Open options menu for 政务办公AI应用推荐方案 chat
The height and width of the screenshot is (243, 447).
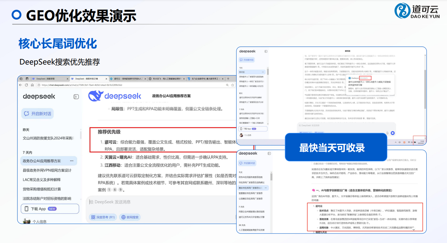click(x=72, y=161)
